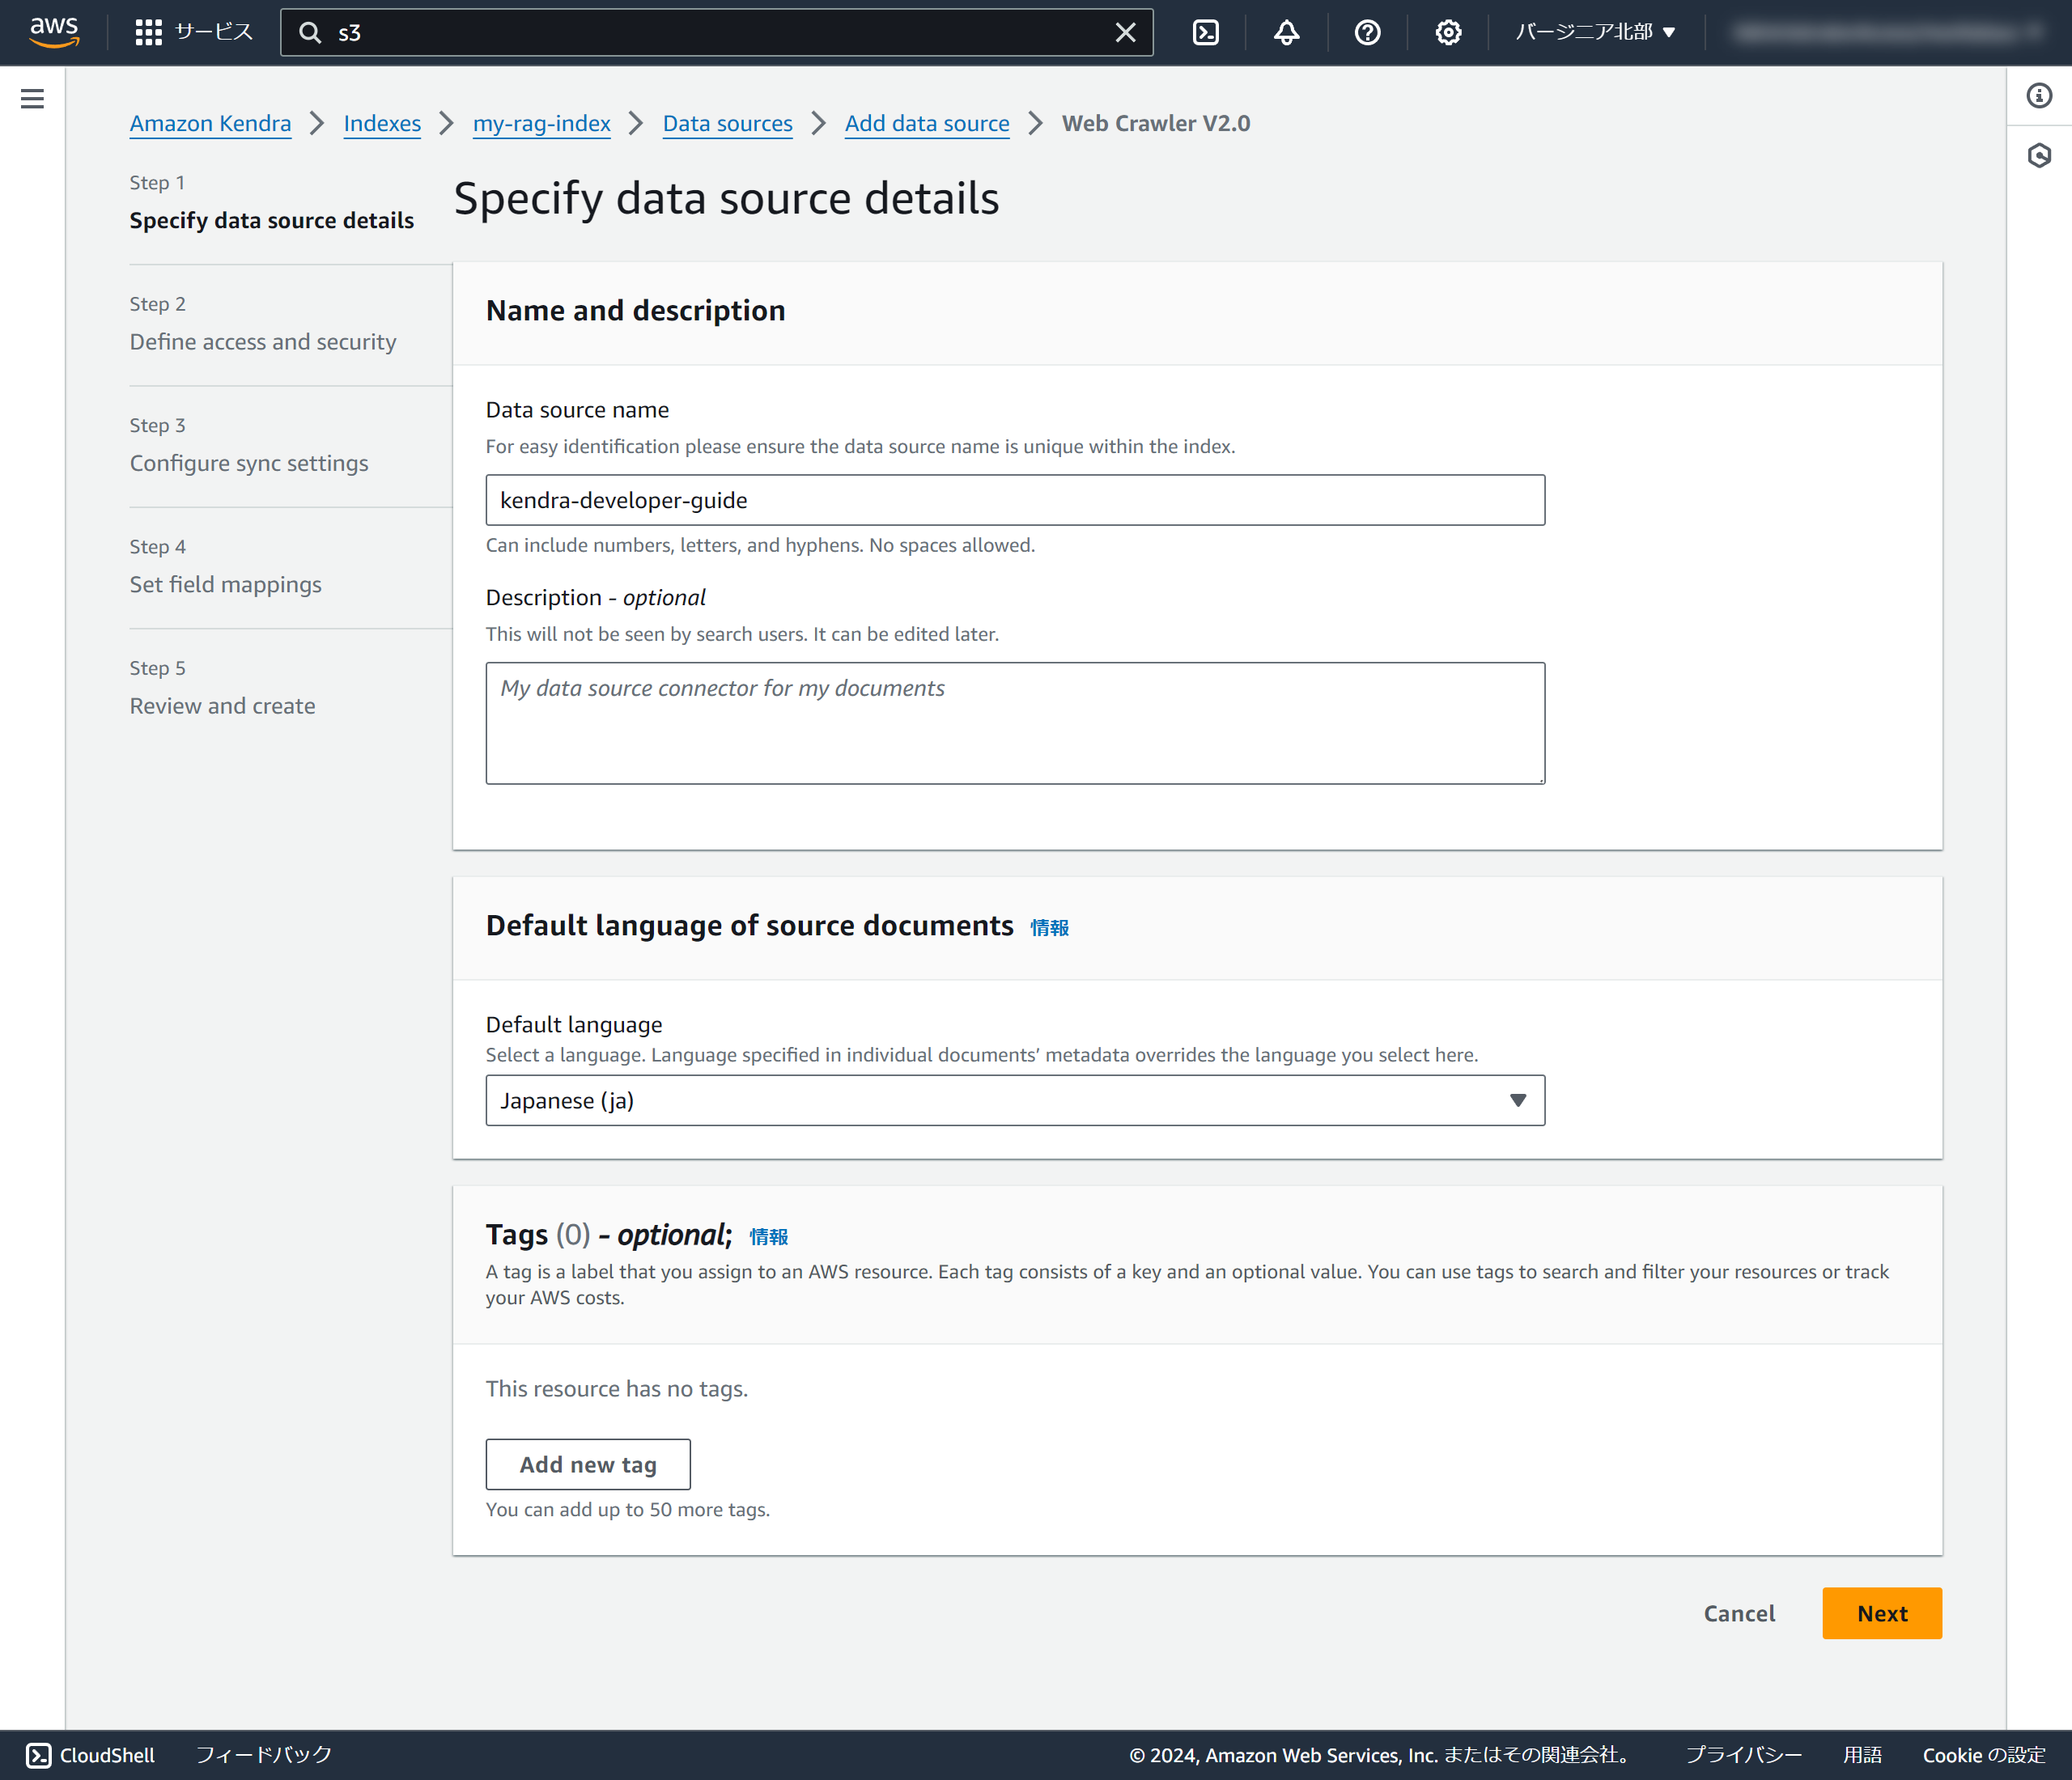Screen dimensions: 2072x1780
Task: Clear the search box with X icon
Action: click(1125, 32)
